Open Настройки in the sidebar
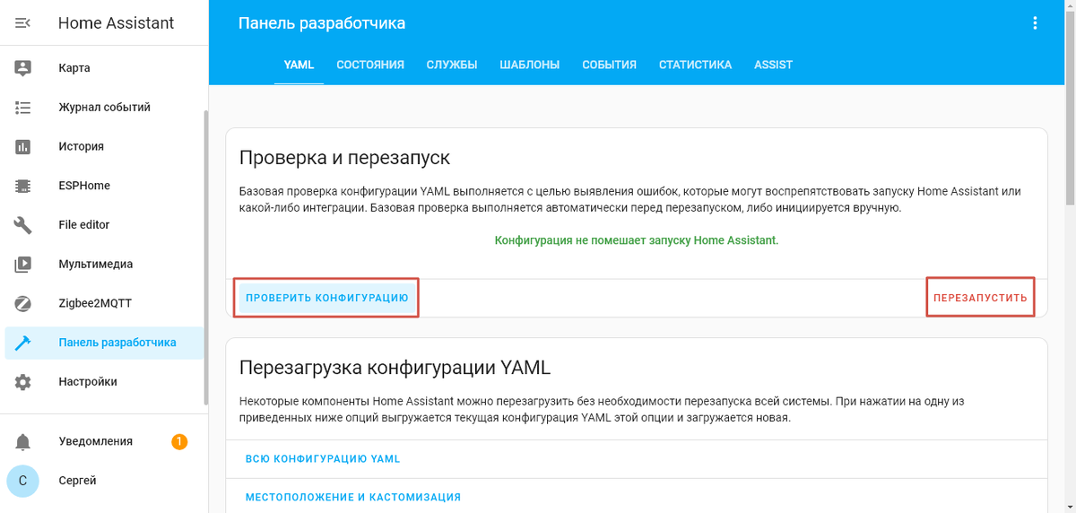Image resolution: width=1076 pixels, height=513 pixels. (x=104, y=382)
